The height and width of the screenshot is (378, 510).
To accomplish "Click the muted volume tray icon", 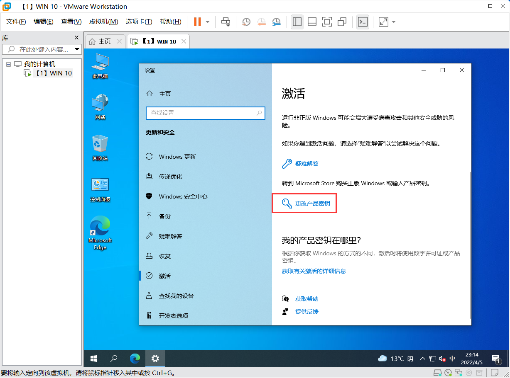I will (x=442, y=359).
